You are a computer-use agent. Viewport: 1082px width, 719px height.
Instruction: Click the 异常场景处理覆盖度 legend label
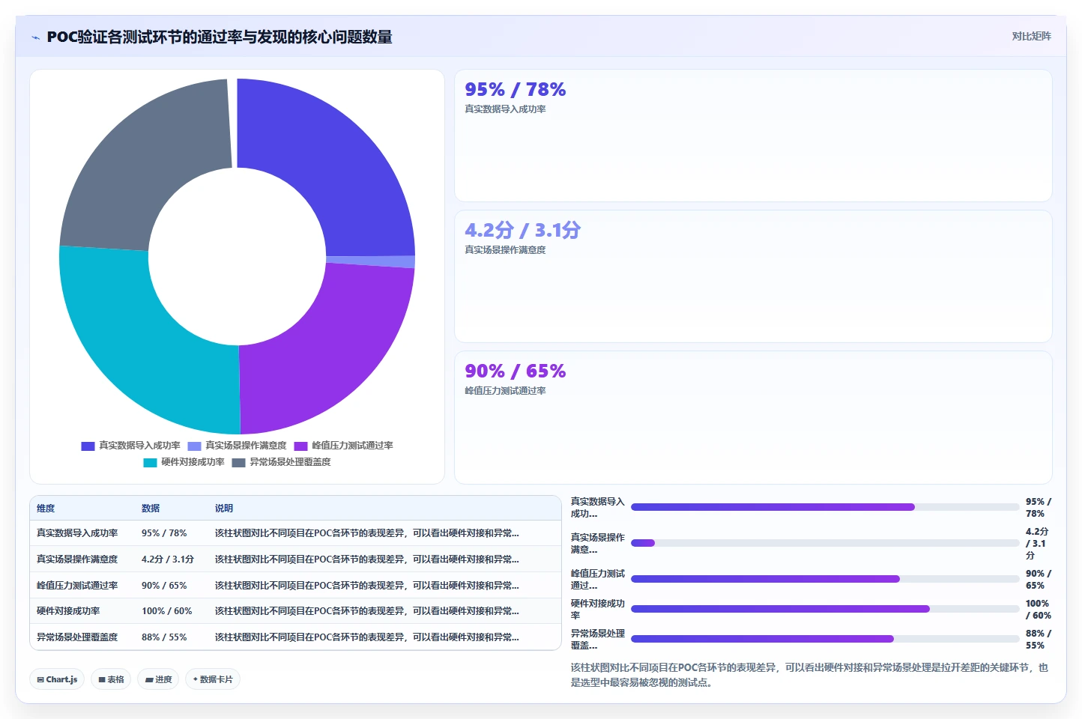[x=290, y=462]
